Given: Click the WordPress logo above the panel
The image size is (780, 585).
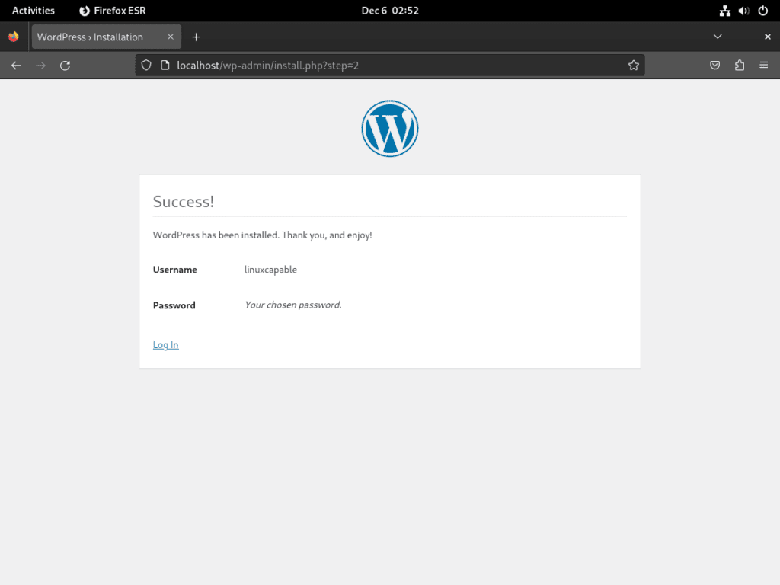Looking at the screenshot, I should tap(389, 128).
